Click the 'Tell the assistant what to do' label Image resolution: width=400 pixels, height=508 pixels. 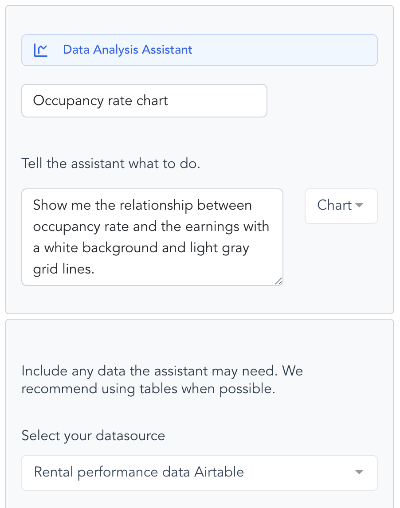pos(111,164)
